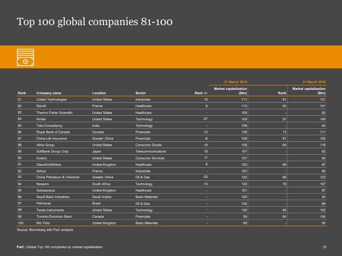Click the 'Naspers' company name
This screenshot has width=342, height=256.
tap(43, 184)
